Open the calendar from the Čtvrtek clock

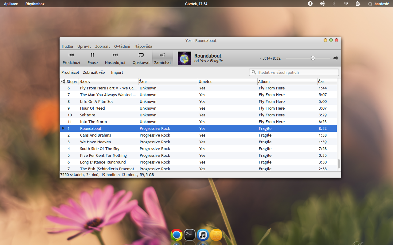click(196, 4)
